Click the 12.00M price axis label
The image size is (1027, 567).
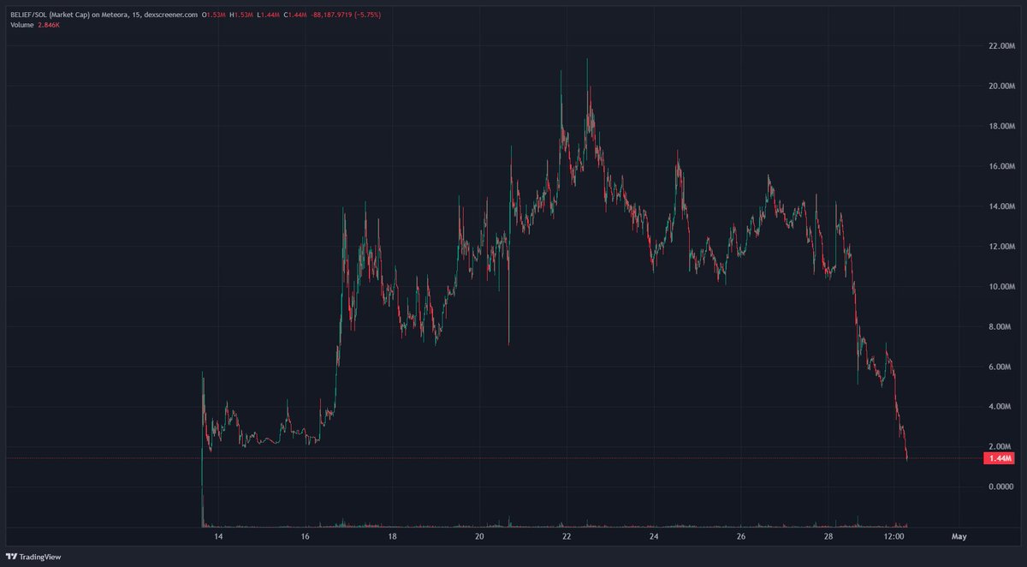point(1000,247)
